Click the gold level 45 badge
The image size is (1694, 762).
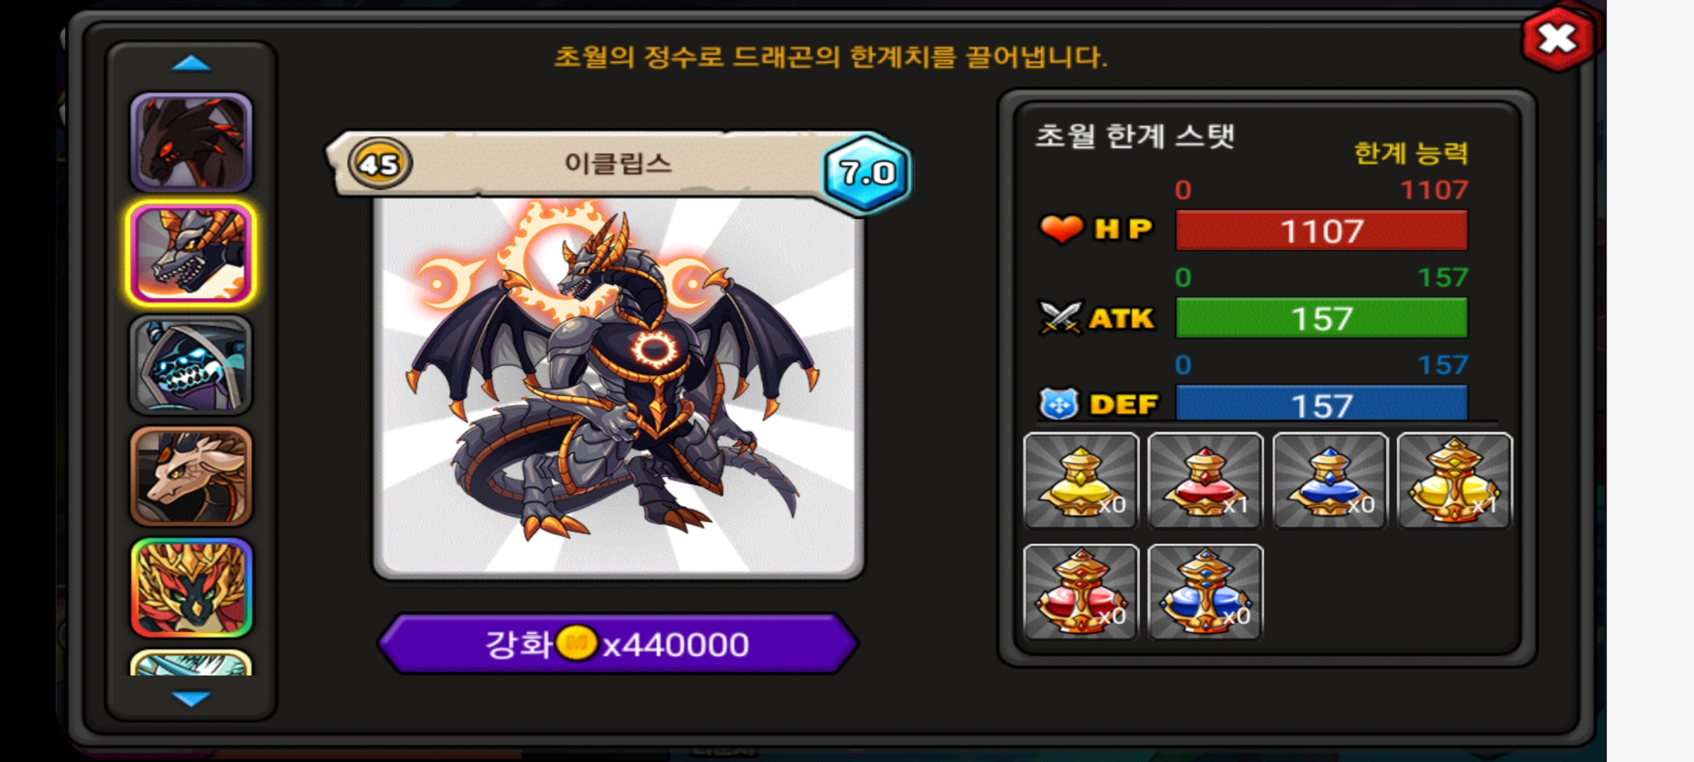point(380,164)
